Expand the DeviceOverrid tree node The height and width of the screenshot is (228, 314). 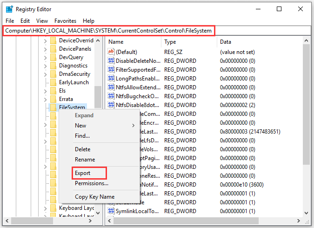point(45,41)
